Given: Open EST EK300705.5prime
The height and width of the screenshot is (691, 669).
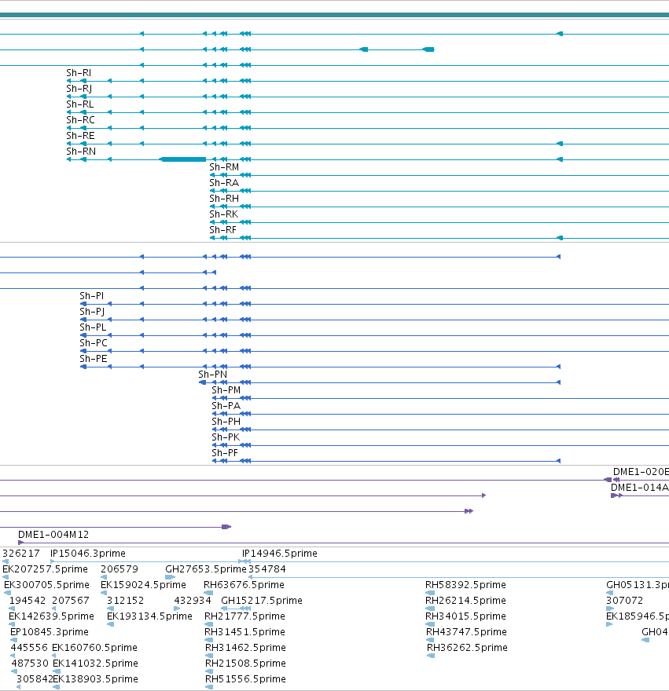Looking at the screenshot, I should pyautogui.click(x=46, y=585).
